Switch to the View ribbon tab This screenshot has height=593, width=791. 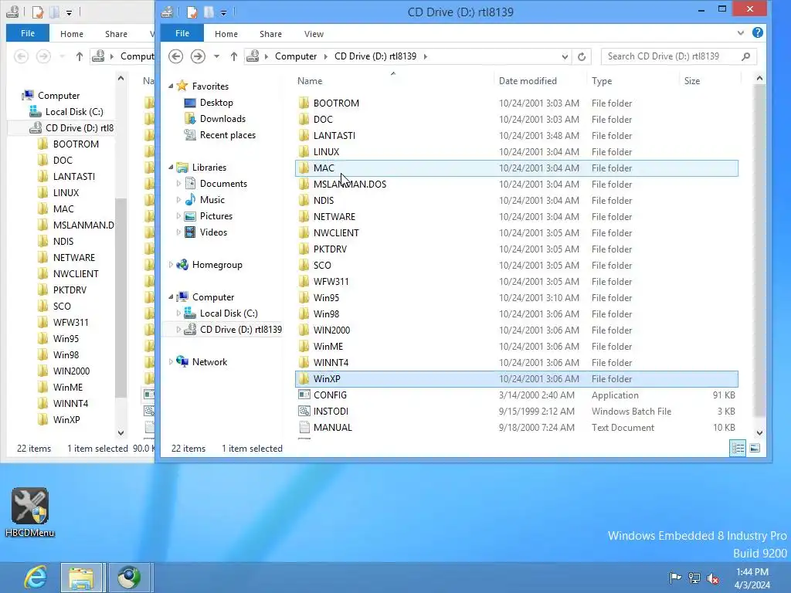click(314, 34)
